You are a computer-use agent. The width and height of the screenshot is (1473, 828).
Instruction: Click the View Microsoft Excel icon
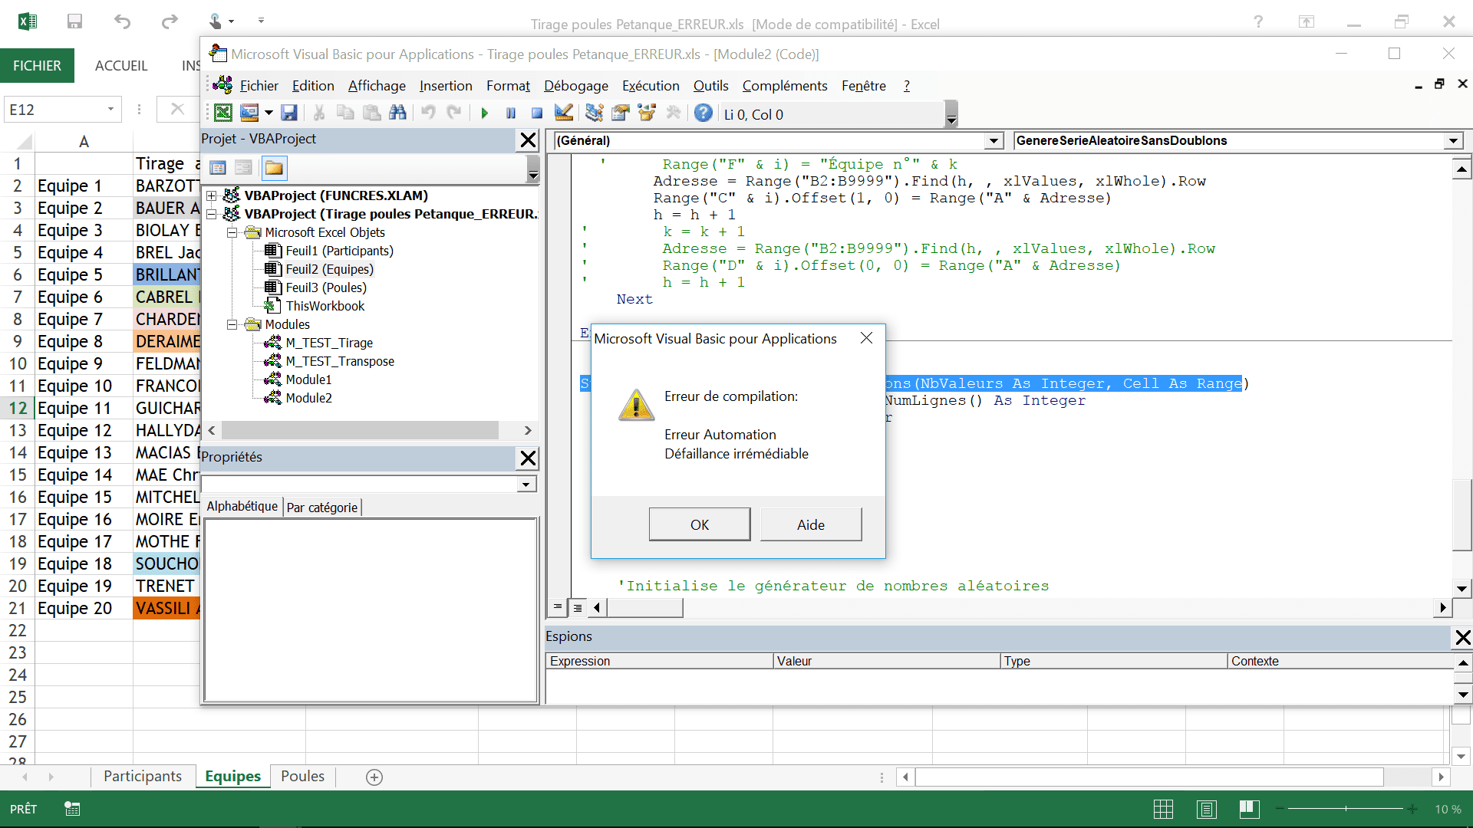[222, 113]
